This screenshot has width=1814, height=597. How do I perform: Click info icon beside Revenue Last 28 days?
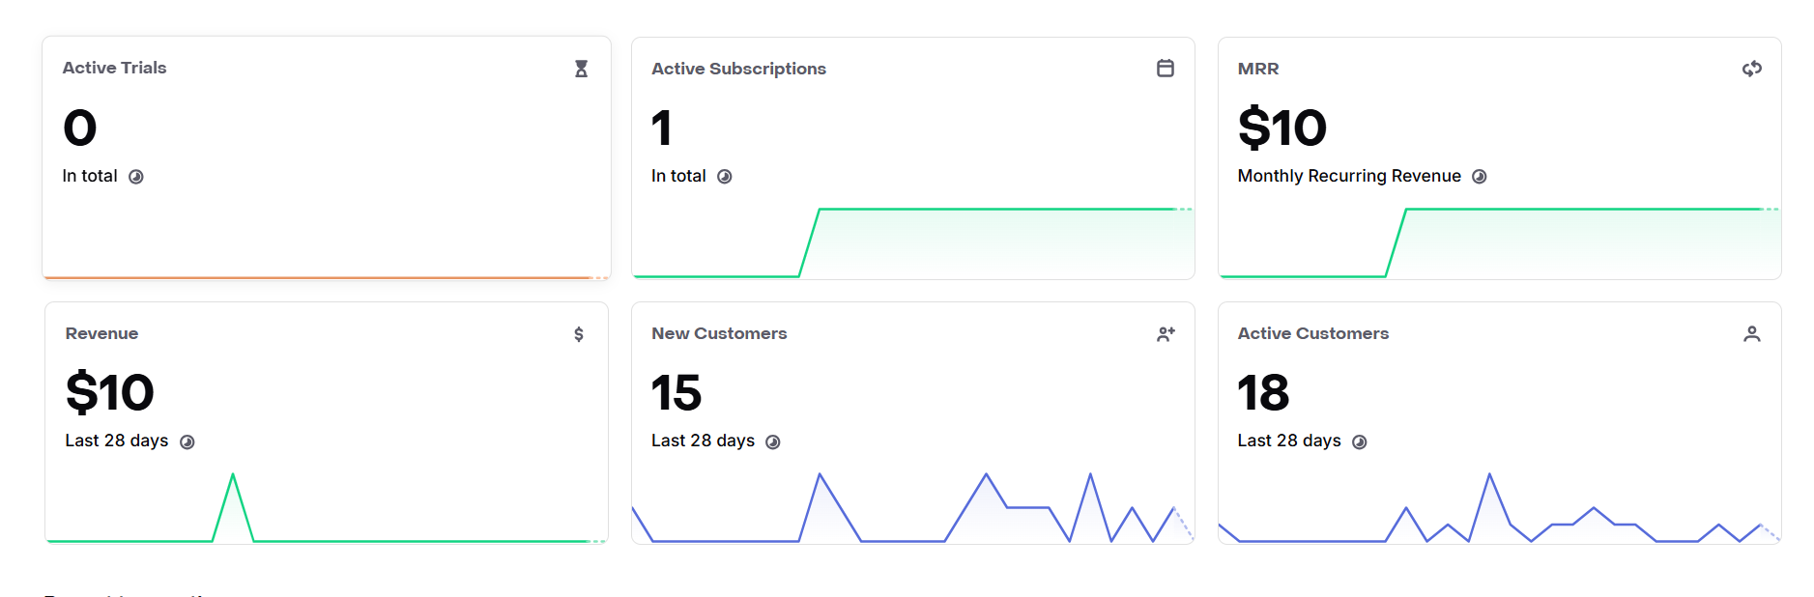(x=187, y=442)
